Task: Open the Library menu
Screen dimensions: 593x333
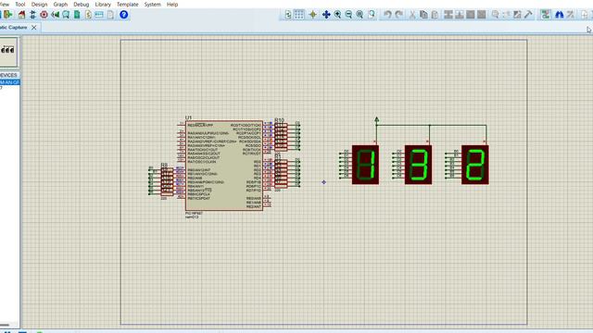Action: 103,5
